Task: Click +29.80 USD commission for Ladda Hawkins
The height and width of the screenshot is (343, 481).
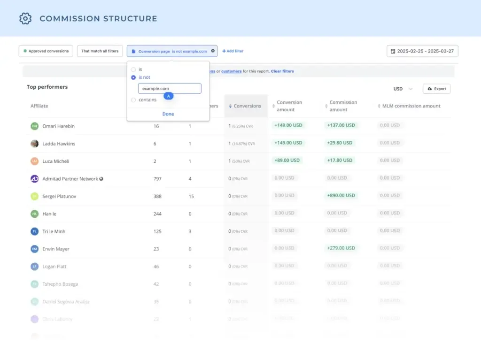Action: 340,143
